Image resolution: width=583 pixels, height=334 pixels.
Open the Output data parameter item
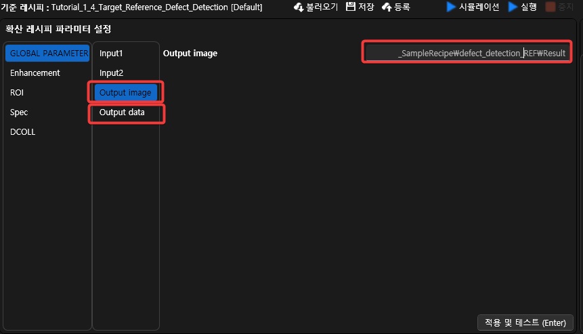122,112
